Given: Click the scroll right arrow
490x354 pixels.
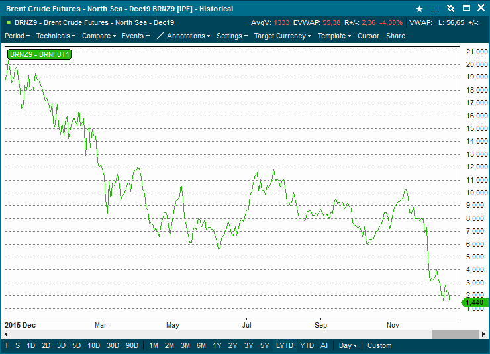Looking at the screenshot, I should 483,334.
